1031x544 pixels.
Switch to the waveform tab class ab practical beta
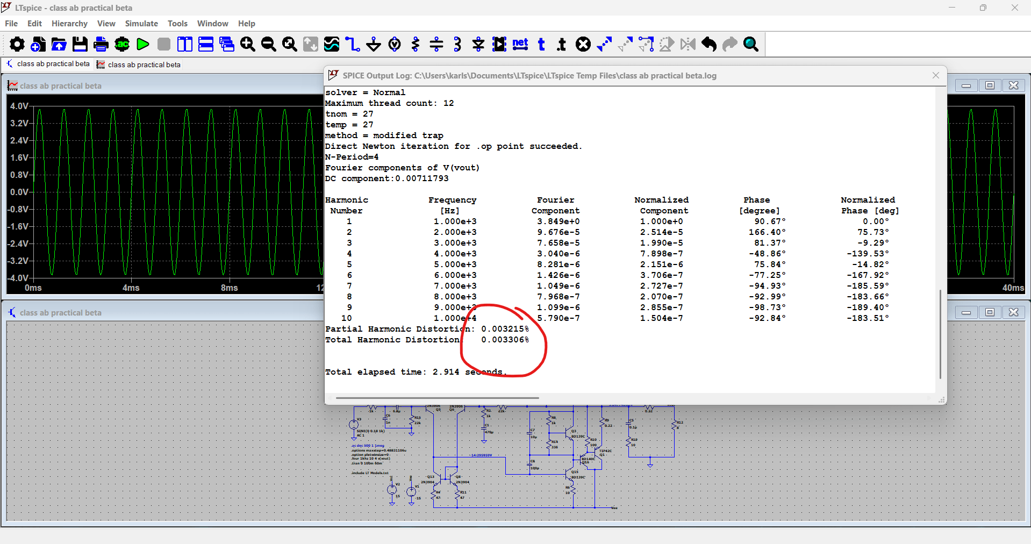coord(139,65)
